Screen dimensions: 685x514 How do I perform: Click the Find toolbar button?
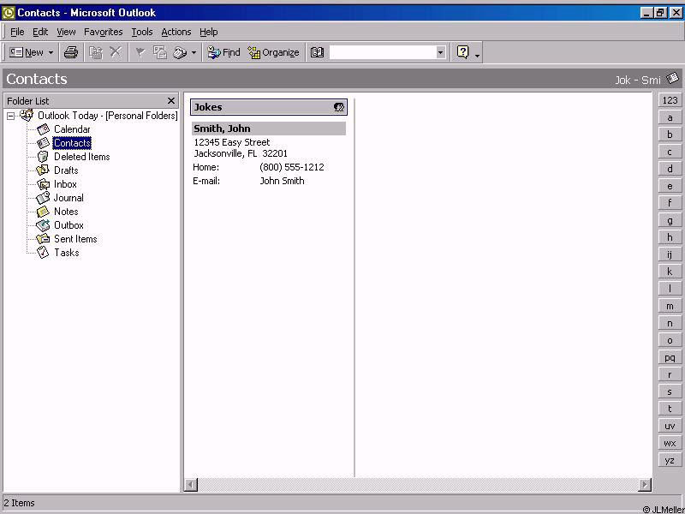[x=223, y=52]
